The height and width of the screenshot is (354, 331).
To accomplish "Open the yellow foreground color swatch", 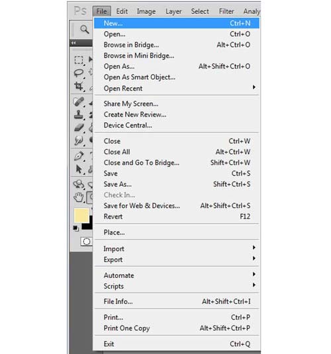I will coord(81,215).
